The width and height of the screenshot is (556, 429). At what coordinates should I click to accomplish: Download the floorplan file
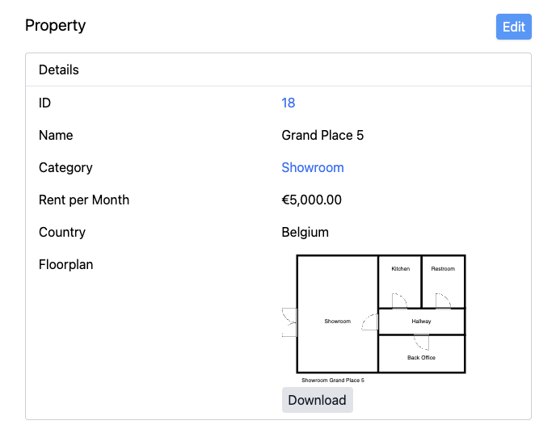coord(318,400)
